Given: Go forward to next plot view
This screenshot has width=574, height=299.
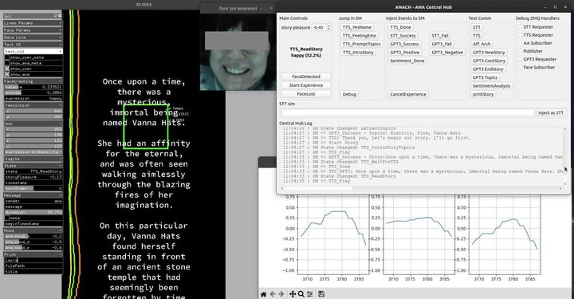Looking at the screenshot, I should point(281,294).
